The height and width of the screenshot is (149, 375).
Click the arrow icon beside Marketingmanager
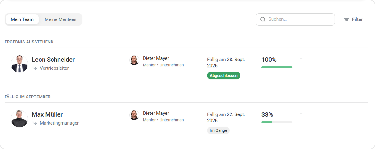[x=35, y=123]
